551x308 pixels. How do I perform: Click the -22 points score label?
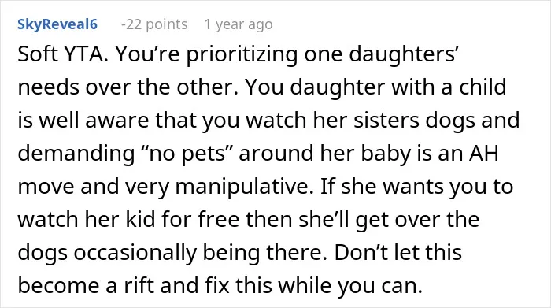[154, 24]
